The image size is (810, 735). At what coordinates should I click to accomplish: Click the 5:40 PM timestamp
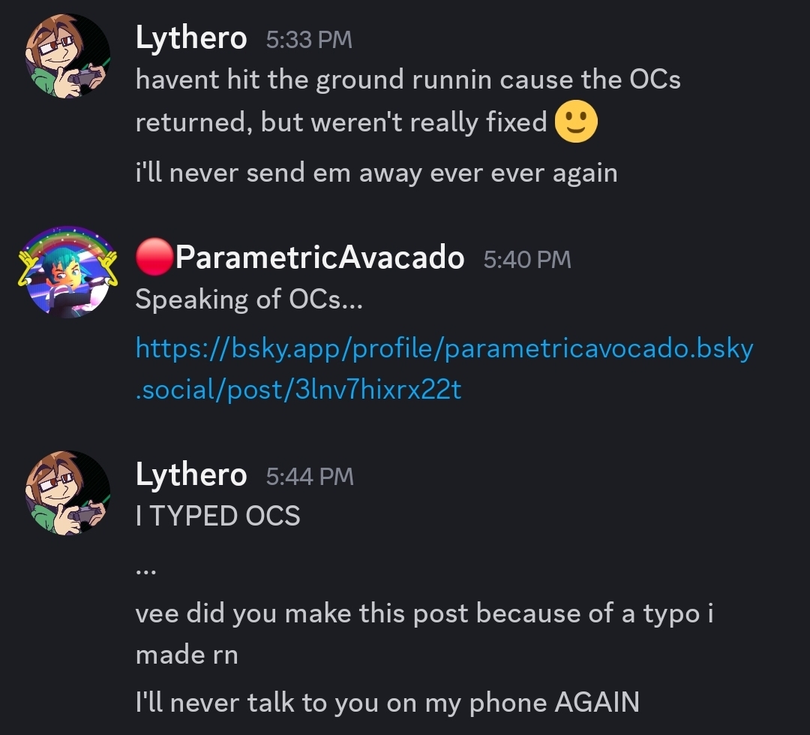(x=527, y=260)
